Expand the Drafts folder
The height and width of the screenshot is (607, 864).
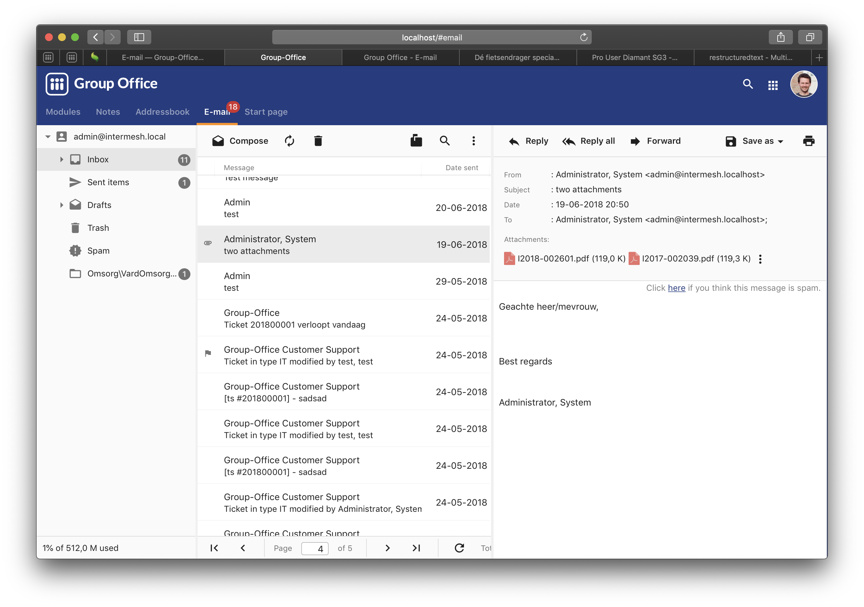61,205
